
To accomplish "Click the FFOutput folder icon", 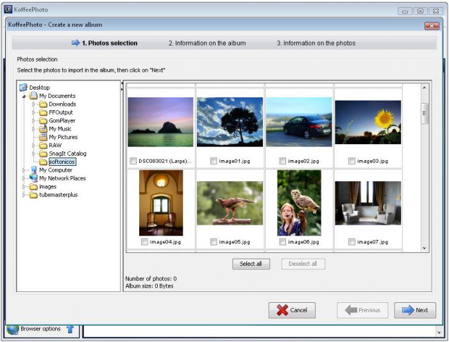I will [43, 112].
